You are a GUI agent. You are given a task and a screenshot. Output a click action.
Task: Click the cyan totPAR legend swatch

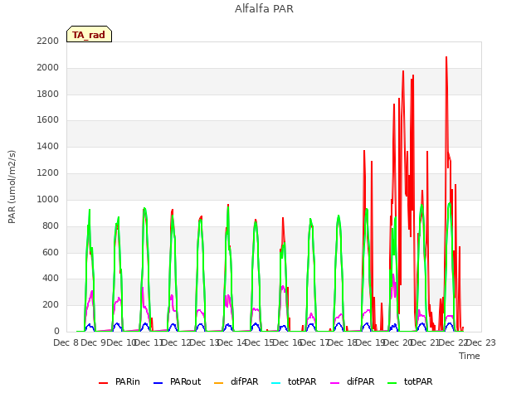point(276,383)
